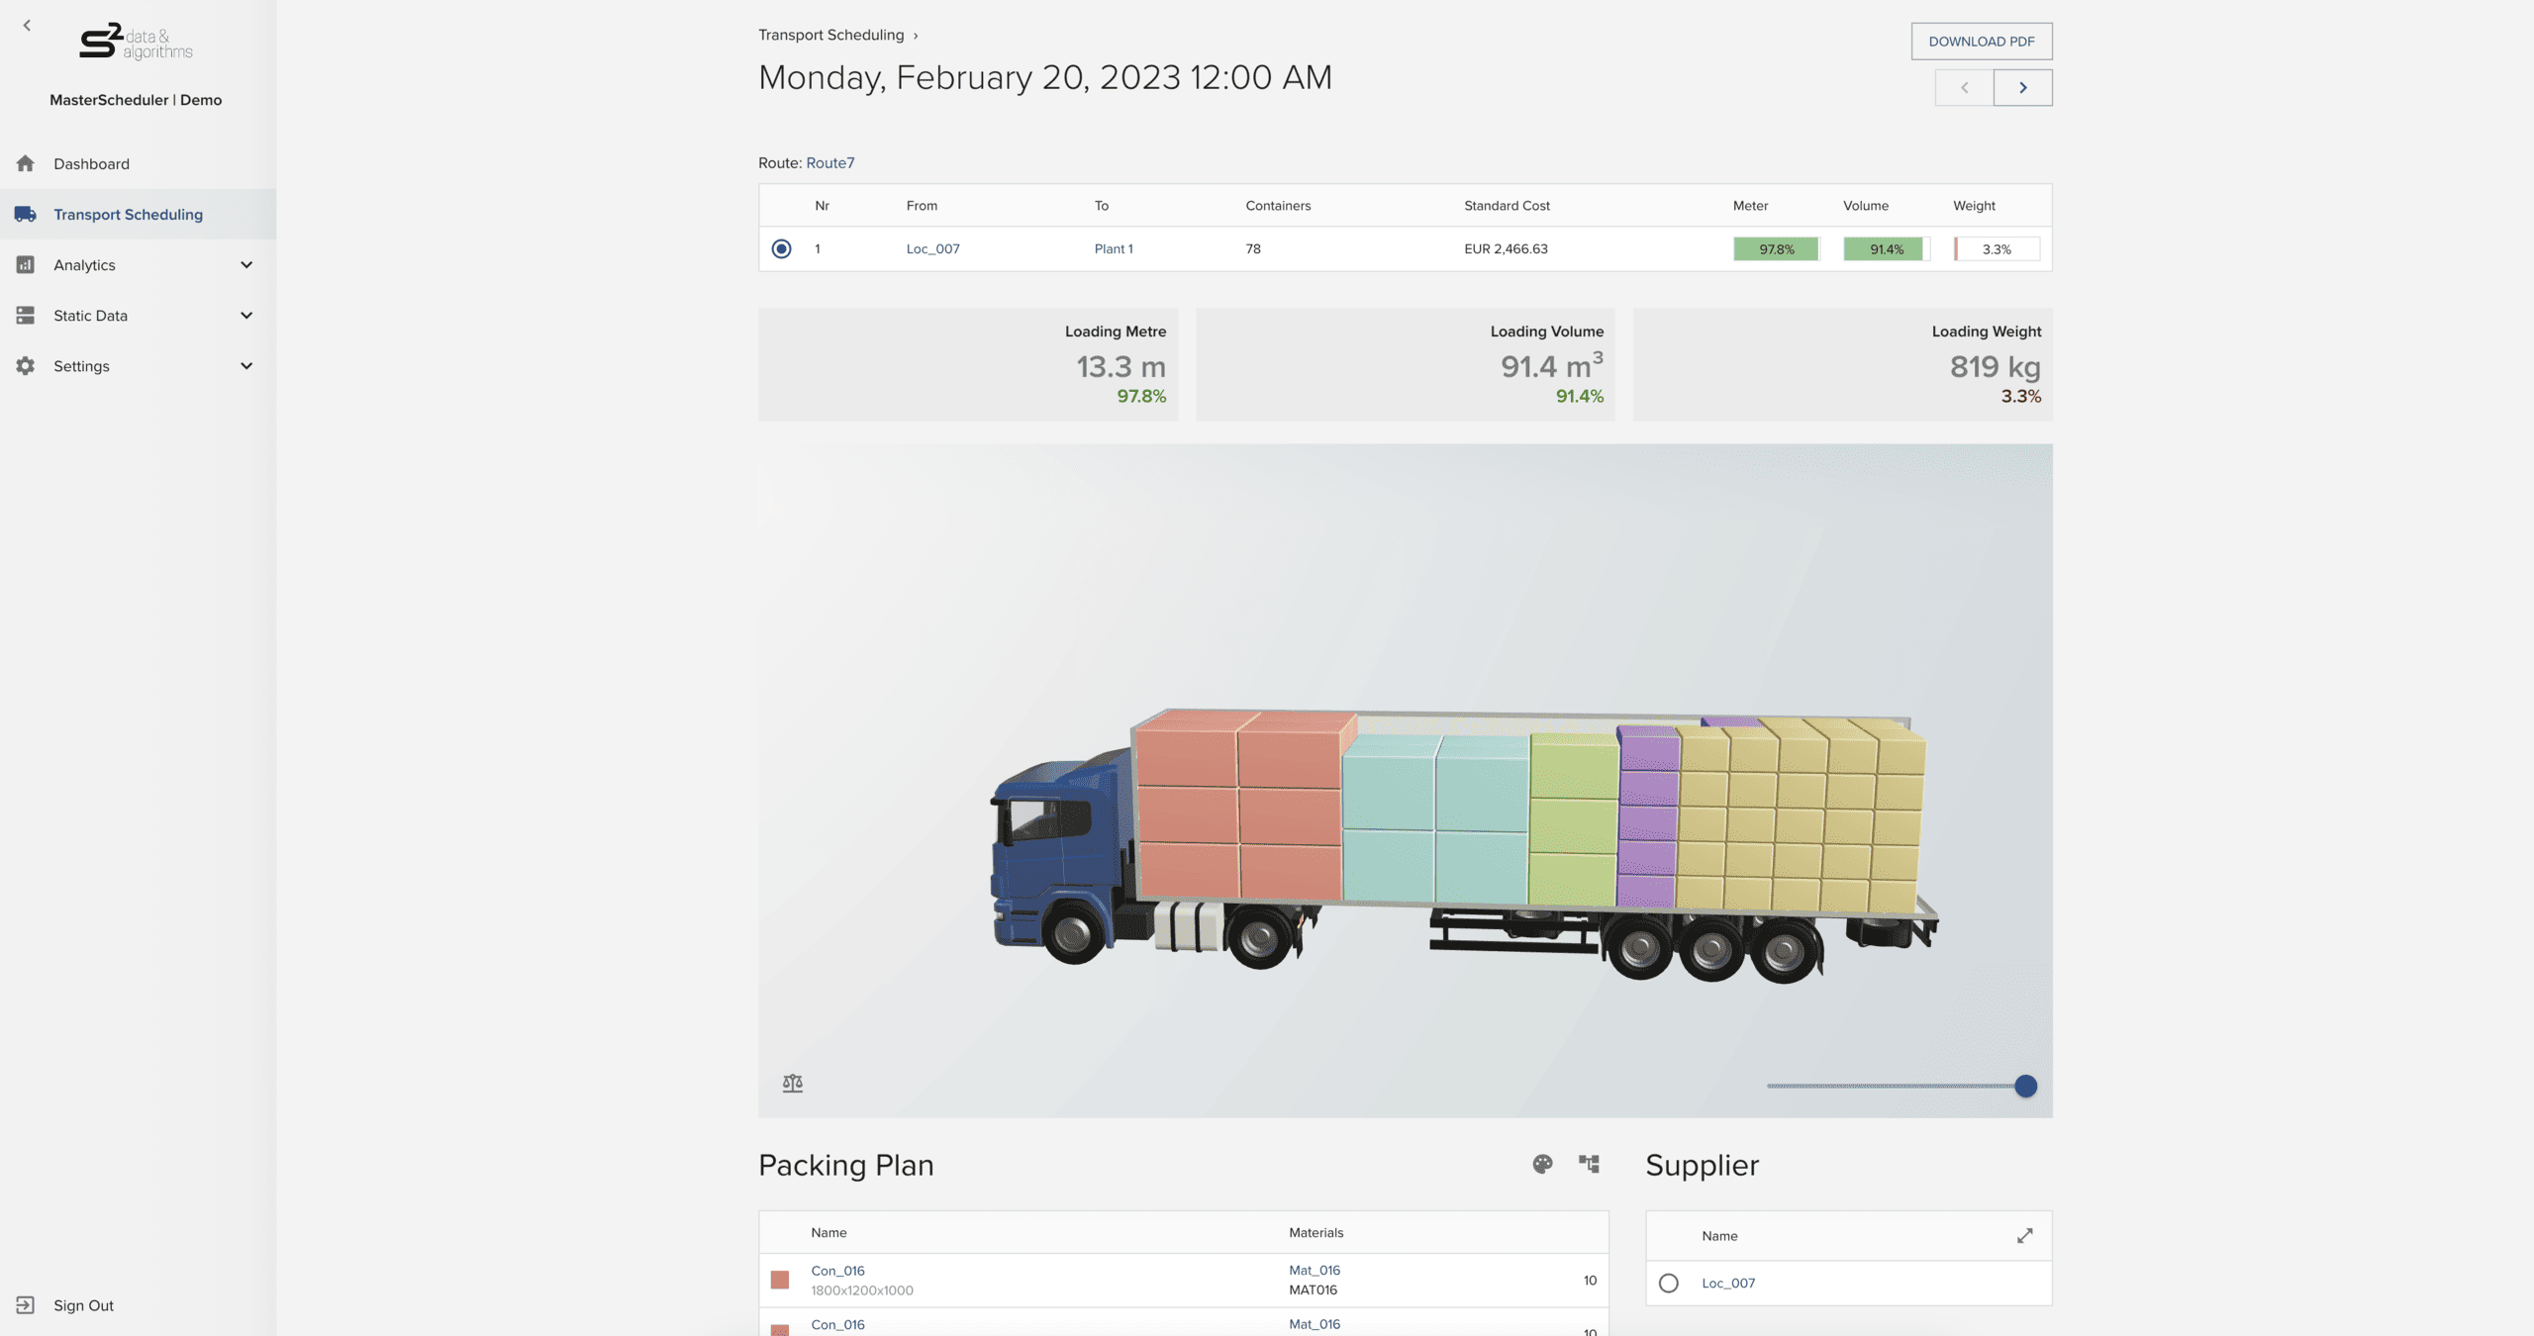Go to the next transport arrow
This screenshot has height=1336, width=2534.
click(x=2022, y=88)
